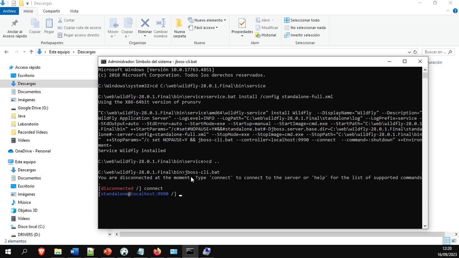Screen dimensions: 459x258
Task: Open recent locations dropdown beside navigation arrows
Action: coord(24,52)
